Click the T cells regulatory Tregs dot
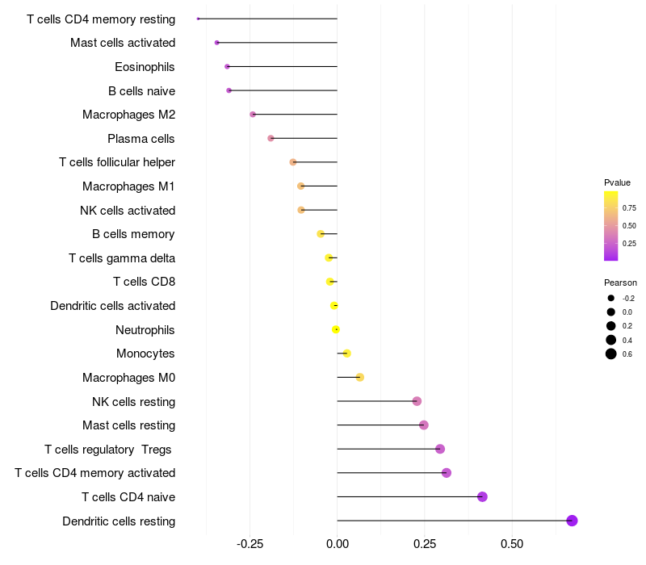This screenshot has height=565, width=646. click(440, 449)
